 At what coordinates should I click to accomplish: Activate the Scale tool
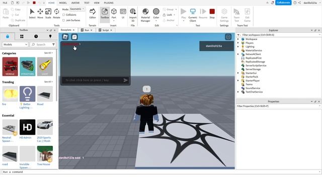tap(48, 14)
